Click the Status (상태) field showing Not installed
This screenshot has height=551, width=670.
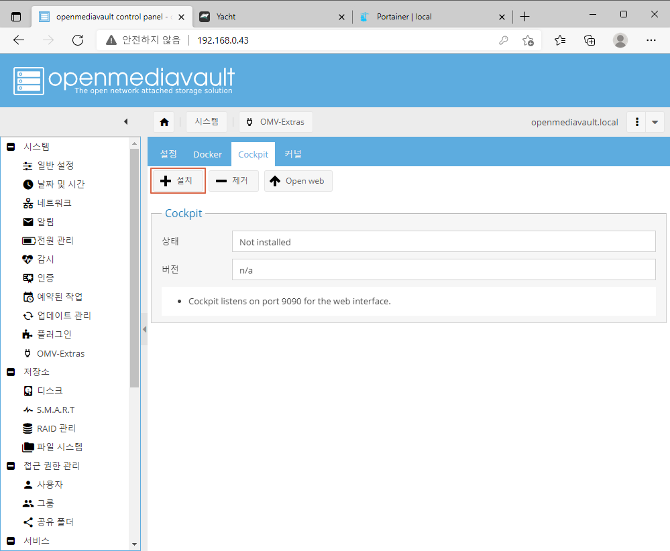tap(443, 242)
